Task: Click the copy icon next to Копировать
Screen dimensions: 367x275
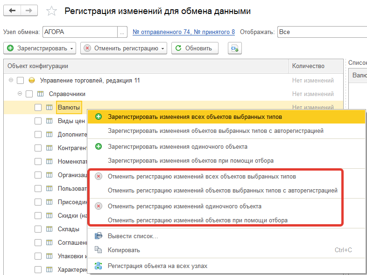Action: tap(98, 250)
